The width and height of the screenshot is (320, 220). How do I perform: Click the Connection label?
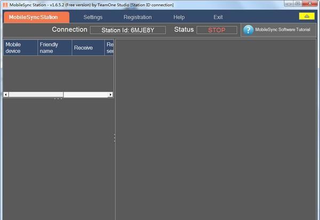tap(69, 29)
